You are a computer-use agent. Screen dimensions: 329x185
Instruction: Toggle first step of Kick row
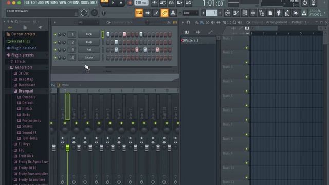coord(108,34)
